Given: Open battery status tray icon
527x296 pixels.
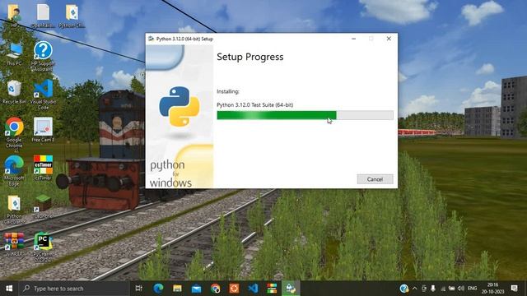Looking at the screenshot, I should (452, 289).
